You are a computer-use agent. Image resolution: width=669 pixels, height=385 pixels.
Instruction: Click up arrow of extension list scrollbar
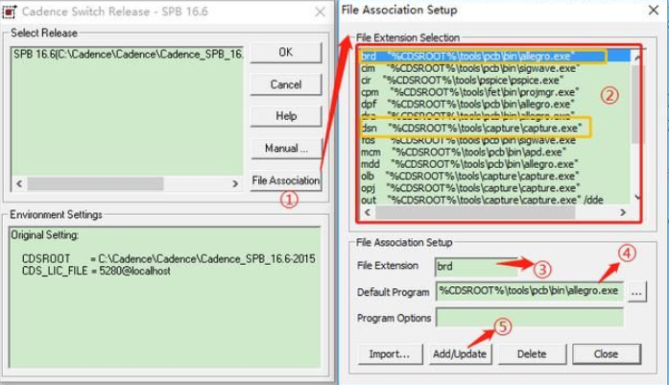pyautogui.click(x=636, y=58)
